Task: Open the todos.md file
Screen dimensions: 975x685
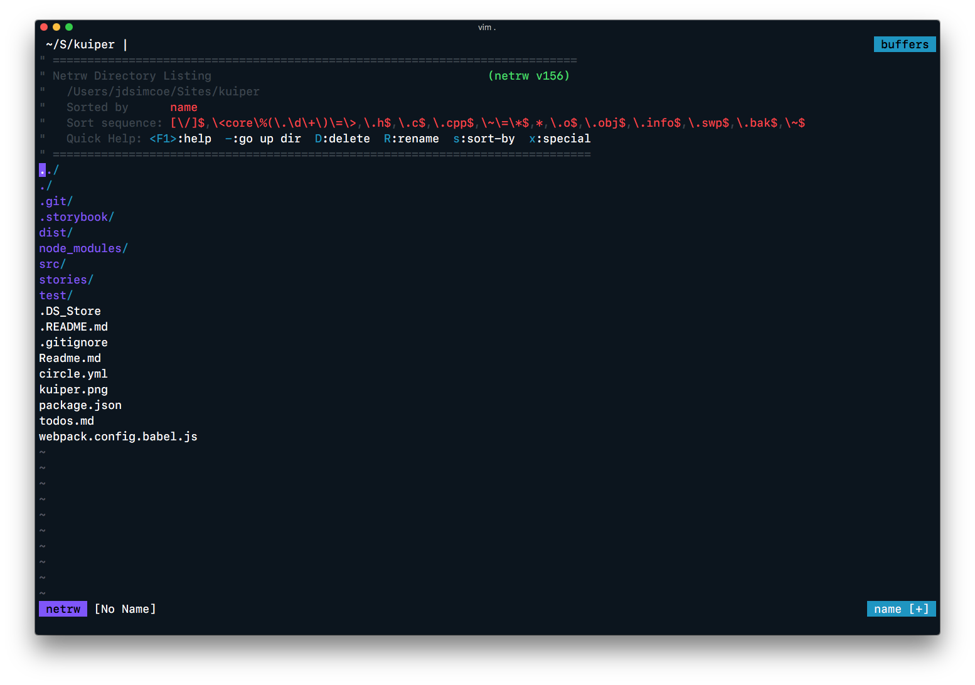Action: [67, 421]
